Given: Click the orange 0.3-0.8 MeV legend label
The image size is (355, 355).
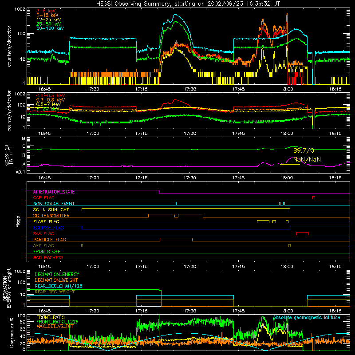Looking at the screenshot, I should coord(51,100).
